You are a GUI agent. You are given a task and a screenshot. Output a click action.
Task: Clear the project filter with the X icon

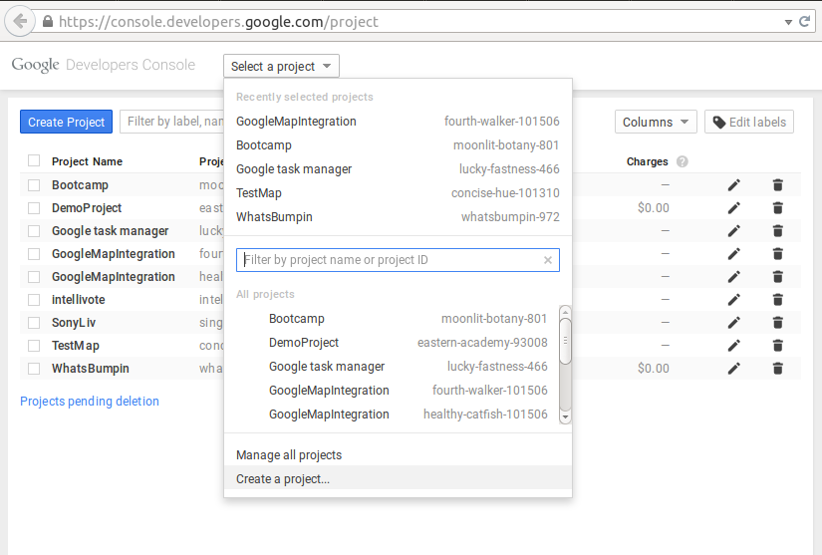click(x=548, y=260)
